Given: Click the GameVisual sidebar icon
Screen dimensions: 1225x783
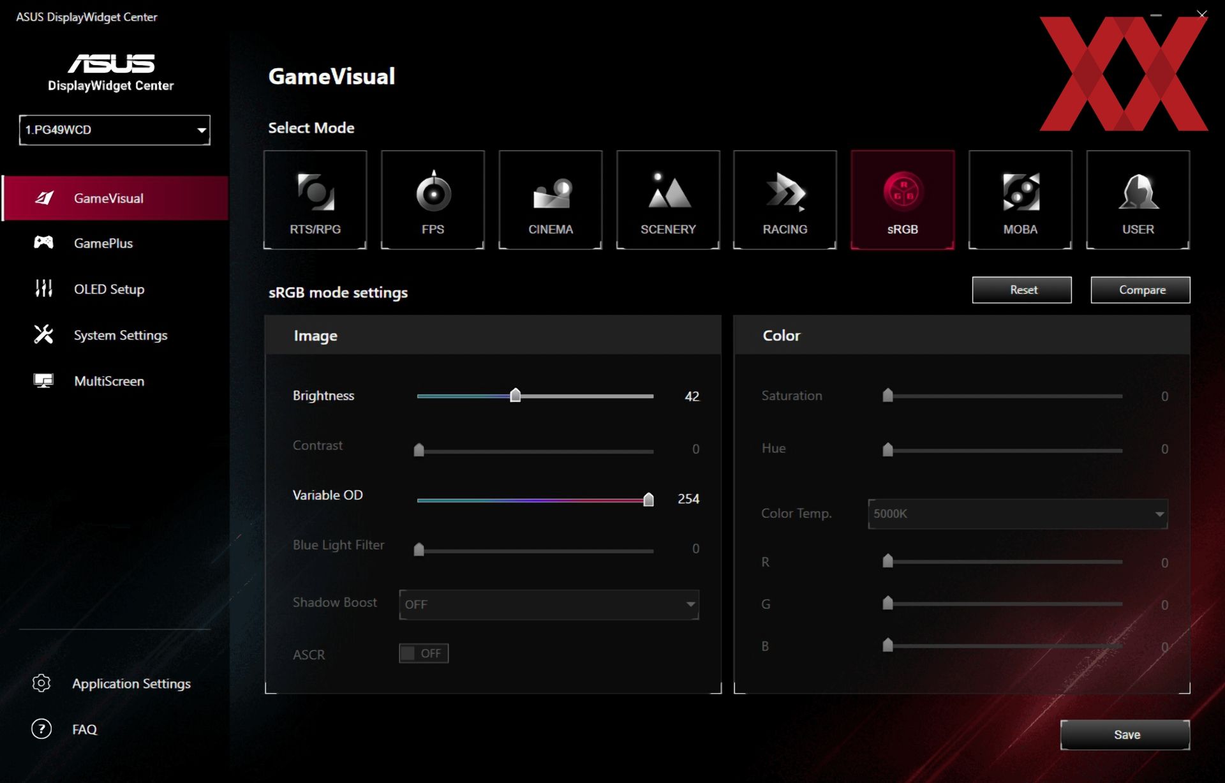Looking at the screenshot, I should point(44,198).
